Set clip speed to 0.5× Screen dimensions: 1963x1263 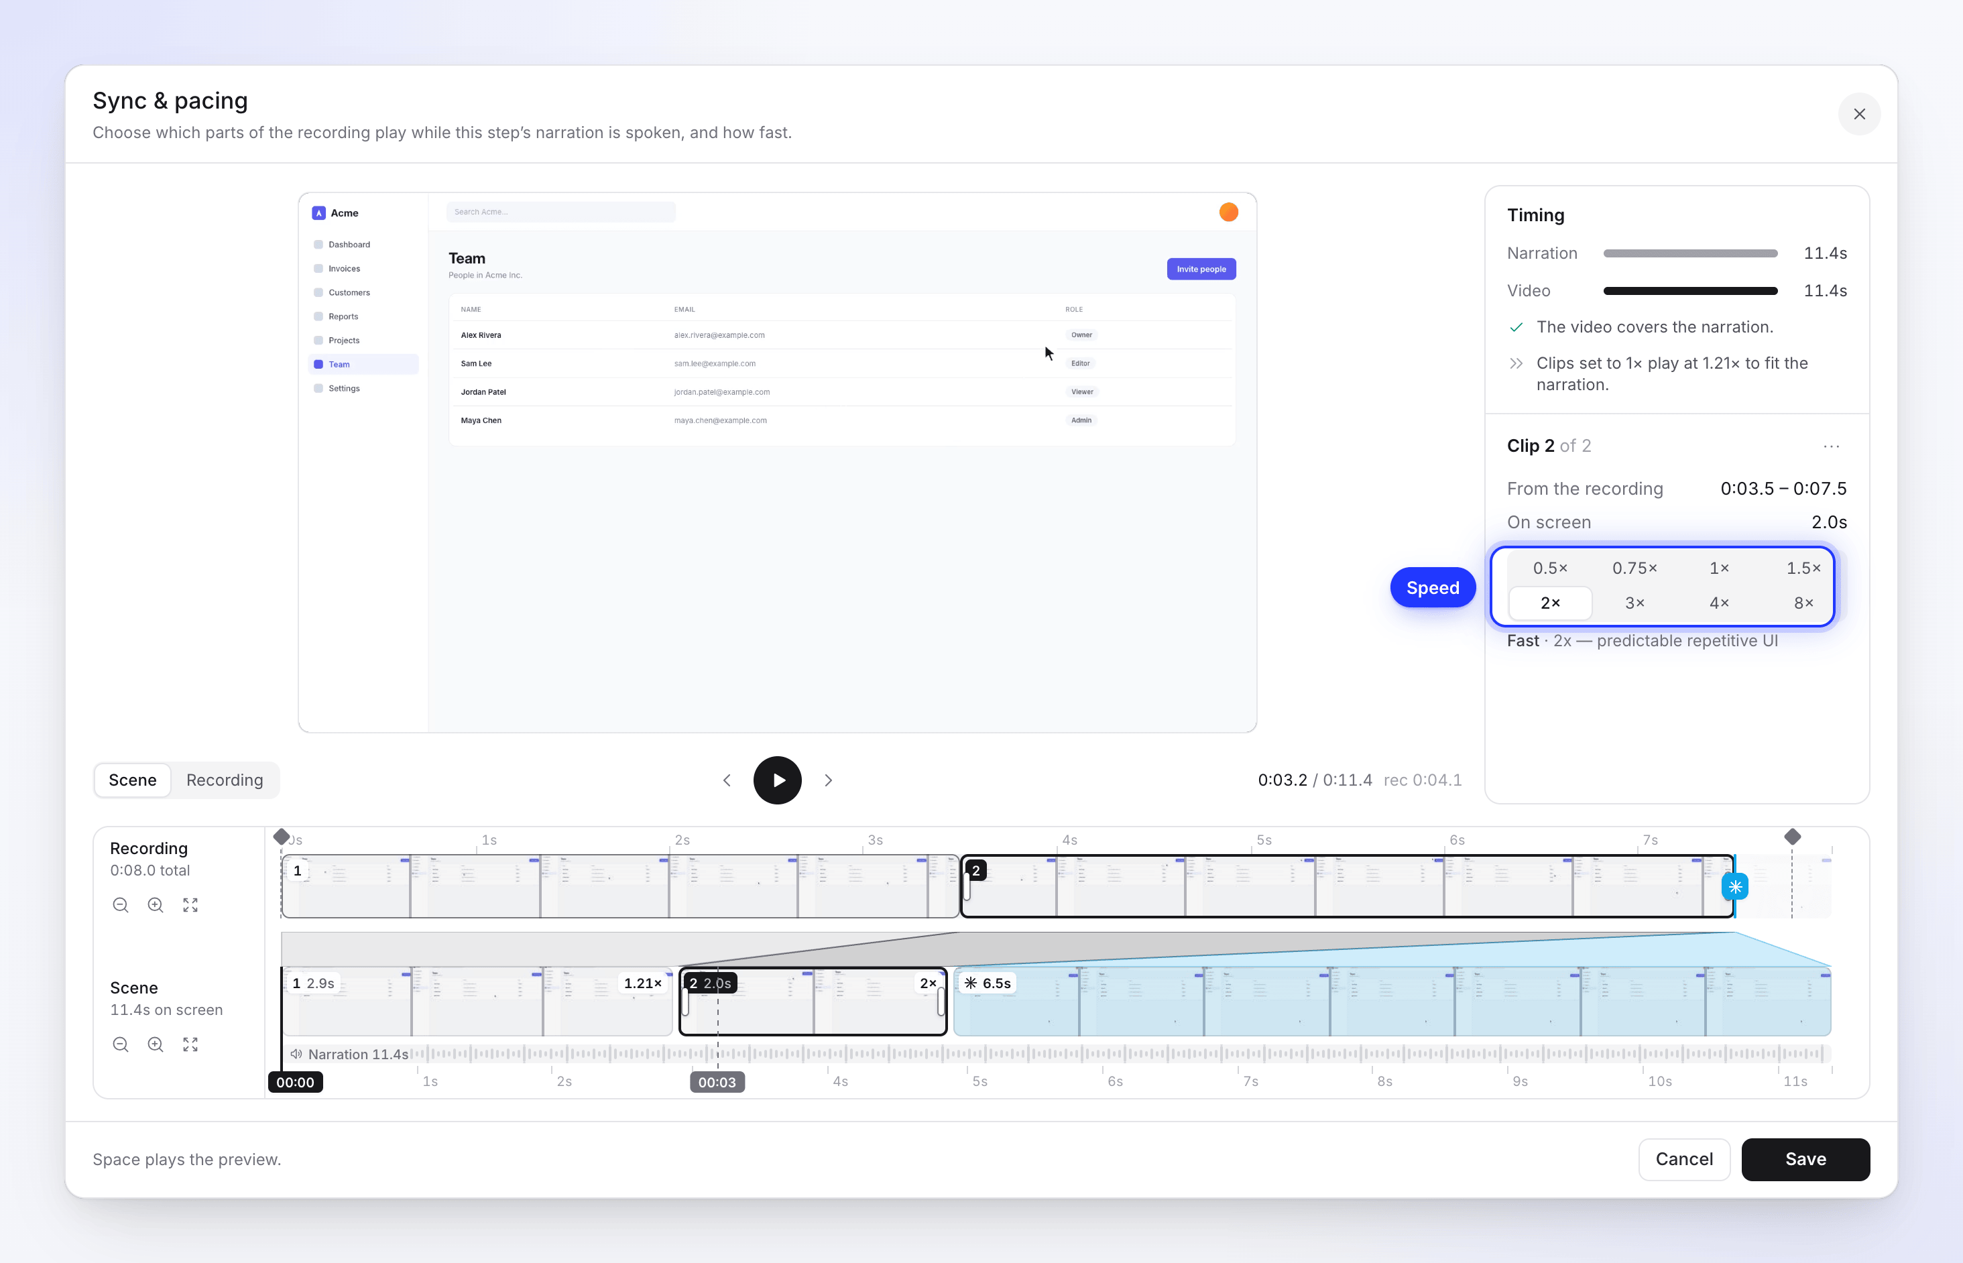pos(1550,568)
